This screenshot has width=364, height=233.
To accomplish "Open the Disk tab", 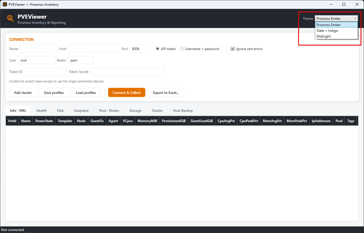I will (x=60, y=111).
